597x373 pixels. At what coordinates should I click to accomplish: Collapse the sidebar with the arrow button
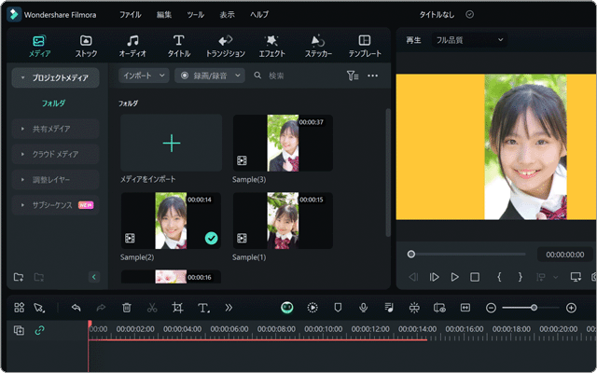click(x=94, y=277)
